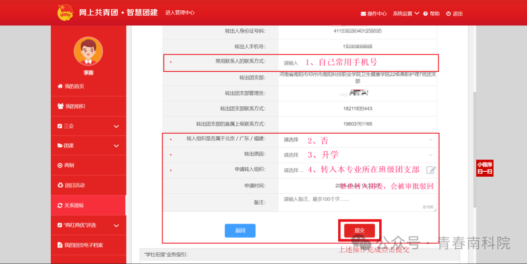The image size is (527, 264).
Task: Open 团日活动 in the sidebar
Action: pyautogui.click(x=74, y=185)
